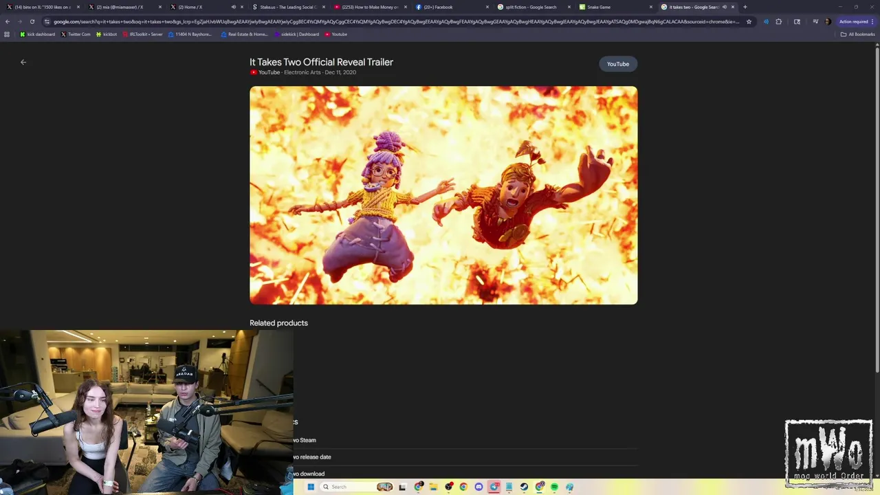Screen dimensions: 880x495
Task: Close the 'split fiction - Google Search' tab
Action: (x=569, y=7)
